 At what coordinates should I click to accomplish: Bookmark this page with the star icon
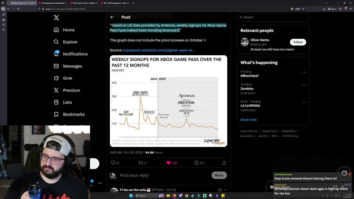point(303,9)
